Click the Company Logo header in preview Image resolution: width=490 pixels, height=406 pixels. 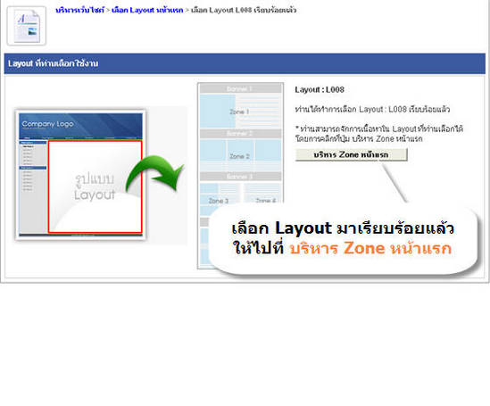point(80,126)
